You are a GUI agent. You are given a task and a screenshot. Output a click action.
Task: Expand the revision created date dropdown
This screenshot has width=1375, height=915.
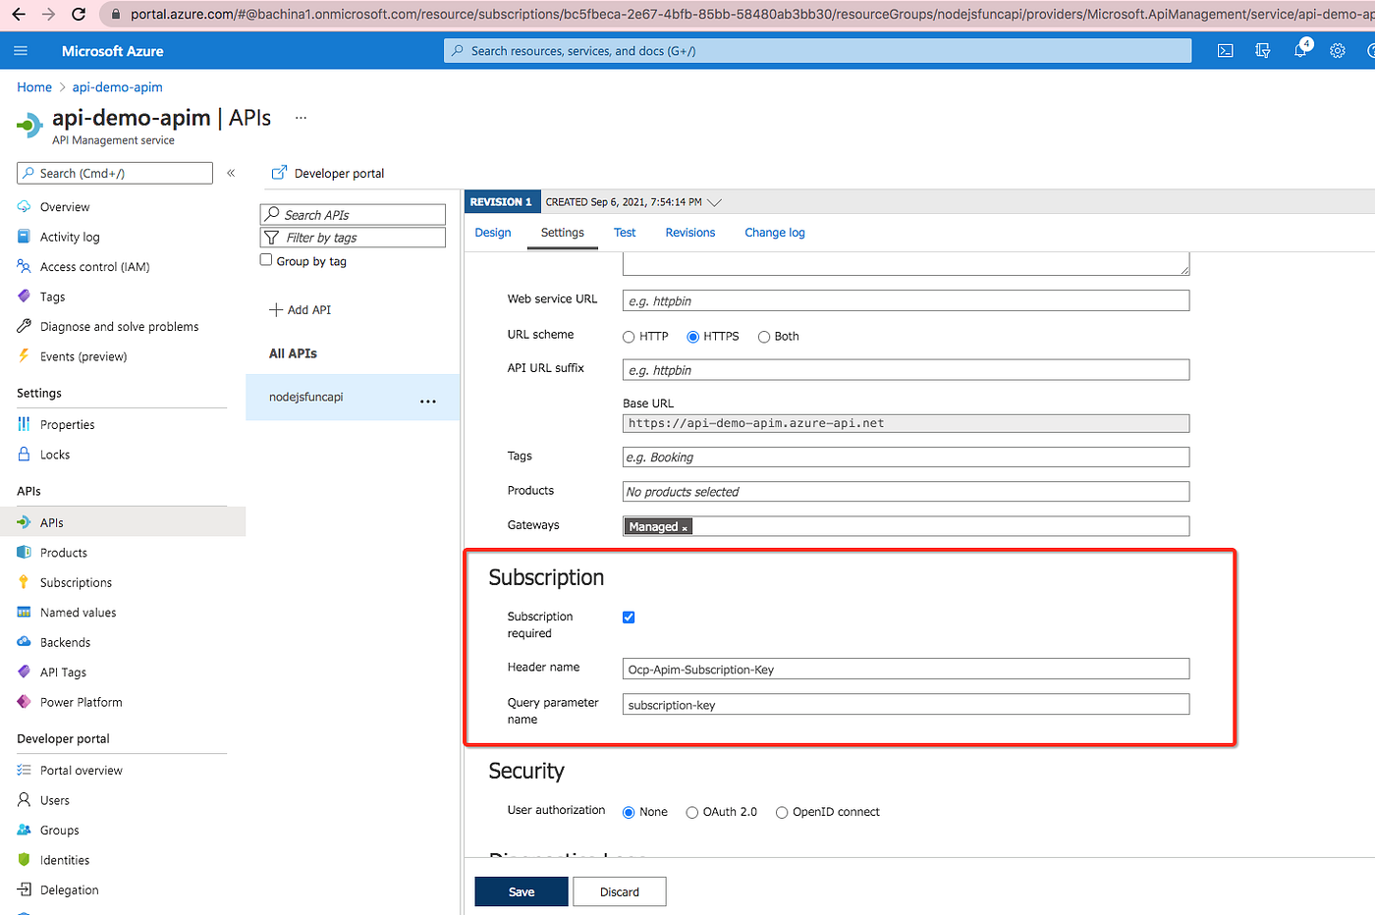coord(714,202)
